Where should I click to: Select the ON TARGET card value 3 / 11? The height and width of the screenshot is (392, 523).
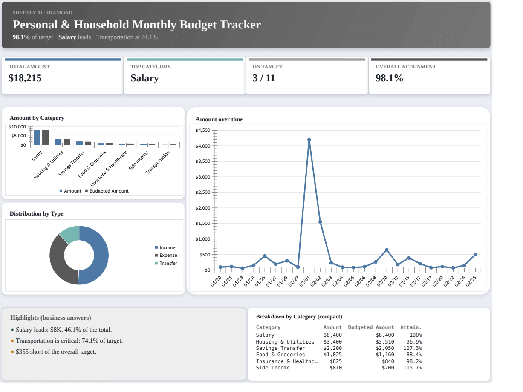tap(264, 78)
